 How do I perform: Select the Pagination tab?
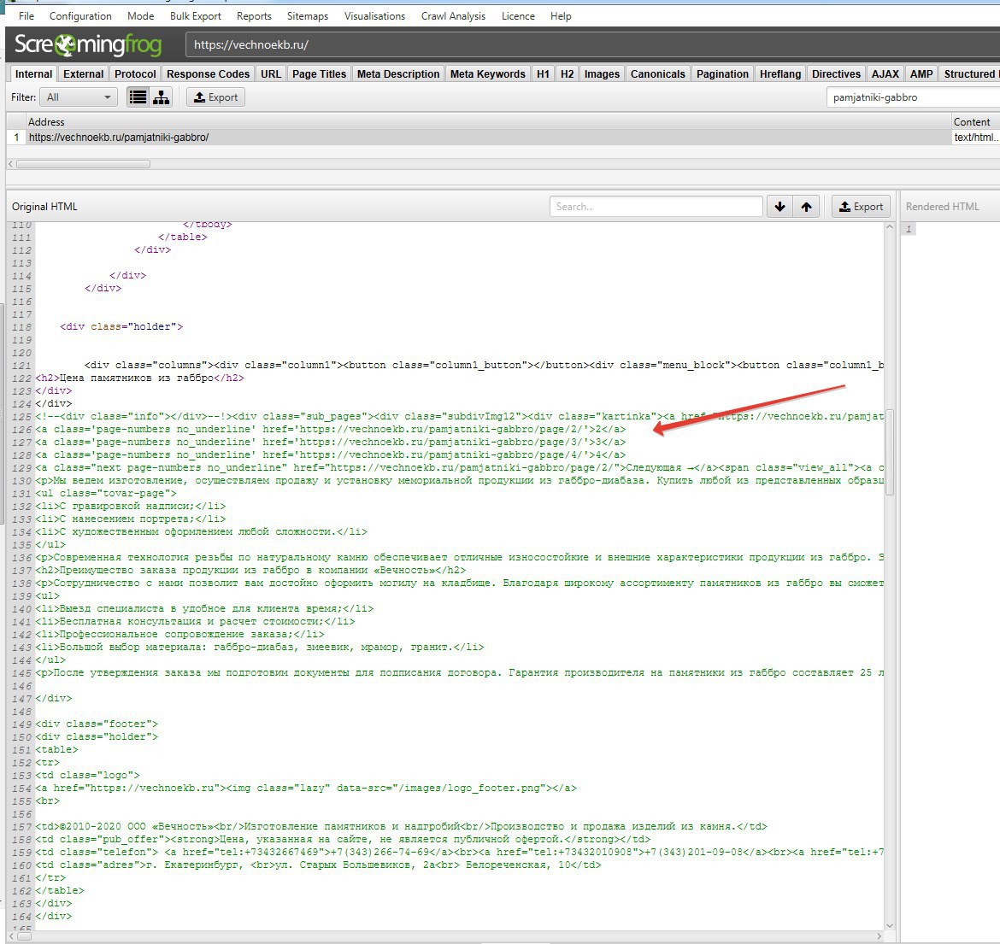pyautogui.click(x=722, y=74)
